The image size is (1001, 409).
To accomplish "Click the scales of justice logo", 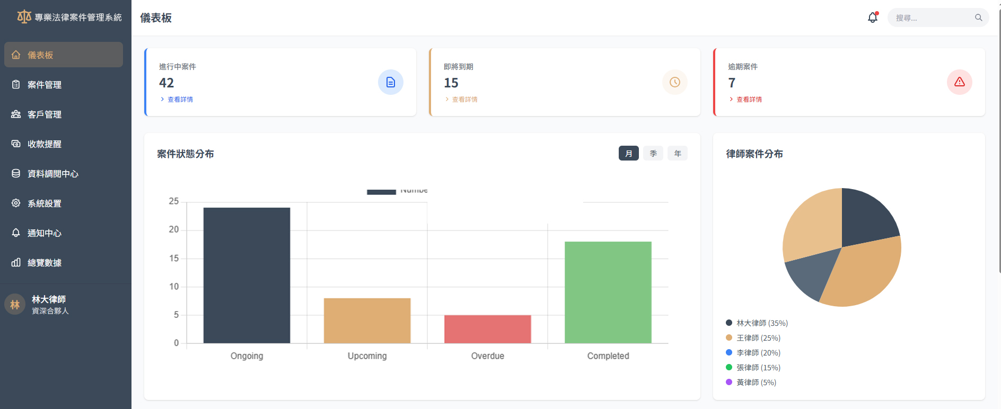I will point(24,17).
